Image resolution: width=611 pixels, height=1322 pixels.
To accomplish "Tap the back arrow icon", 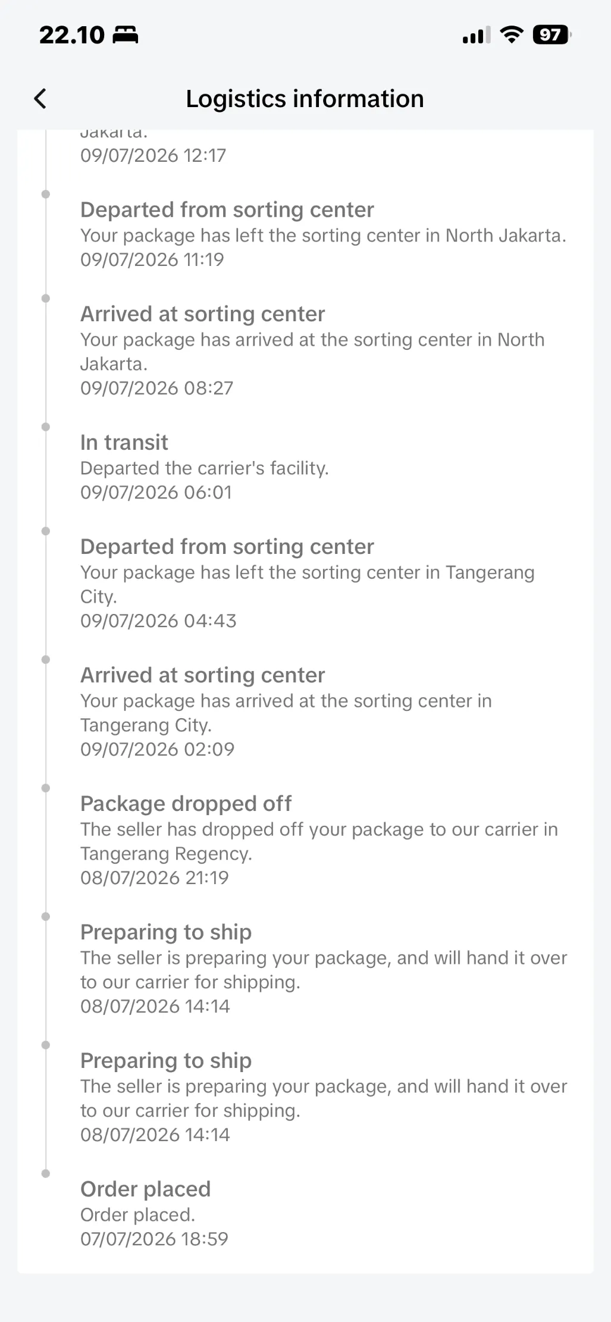I will (x=40, y=99).
